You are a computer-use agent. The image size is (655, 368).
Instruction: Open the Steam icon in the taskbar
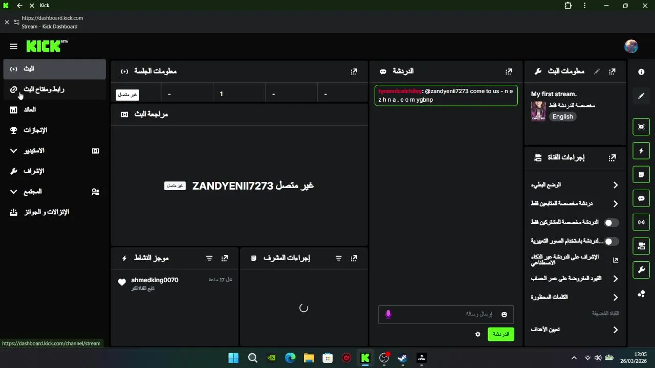(403, 358)
